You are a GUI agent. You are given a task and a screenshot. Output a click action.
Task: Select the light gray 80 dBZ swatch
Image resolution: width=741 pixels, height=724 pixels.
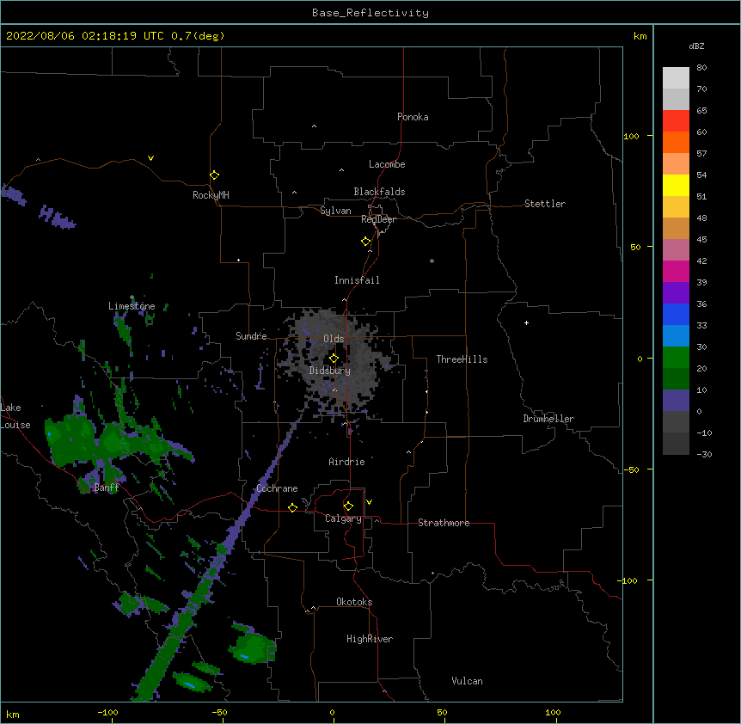point(676,78)
